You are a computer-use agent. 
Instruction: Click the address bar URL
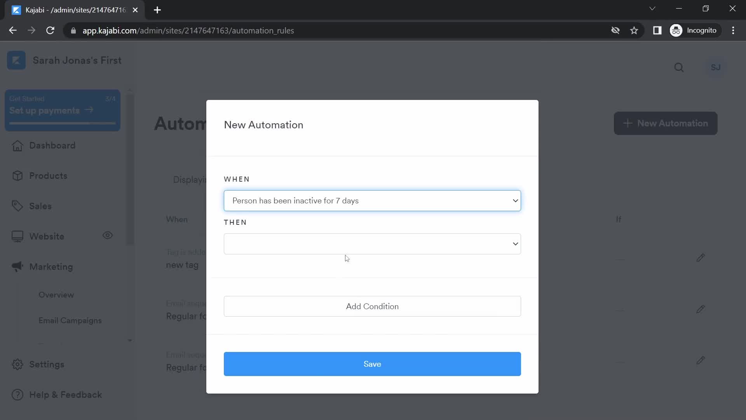(188, 30)
